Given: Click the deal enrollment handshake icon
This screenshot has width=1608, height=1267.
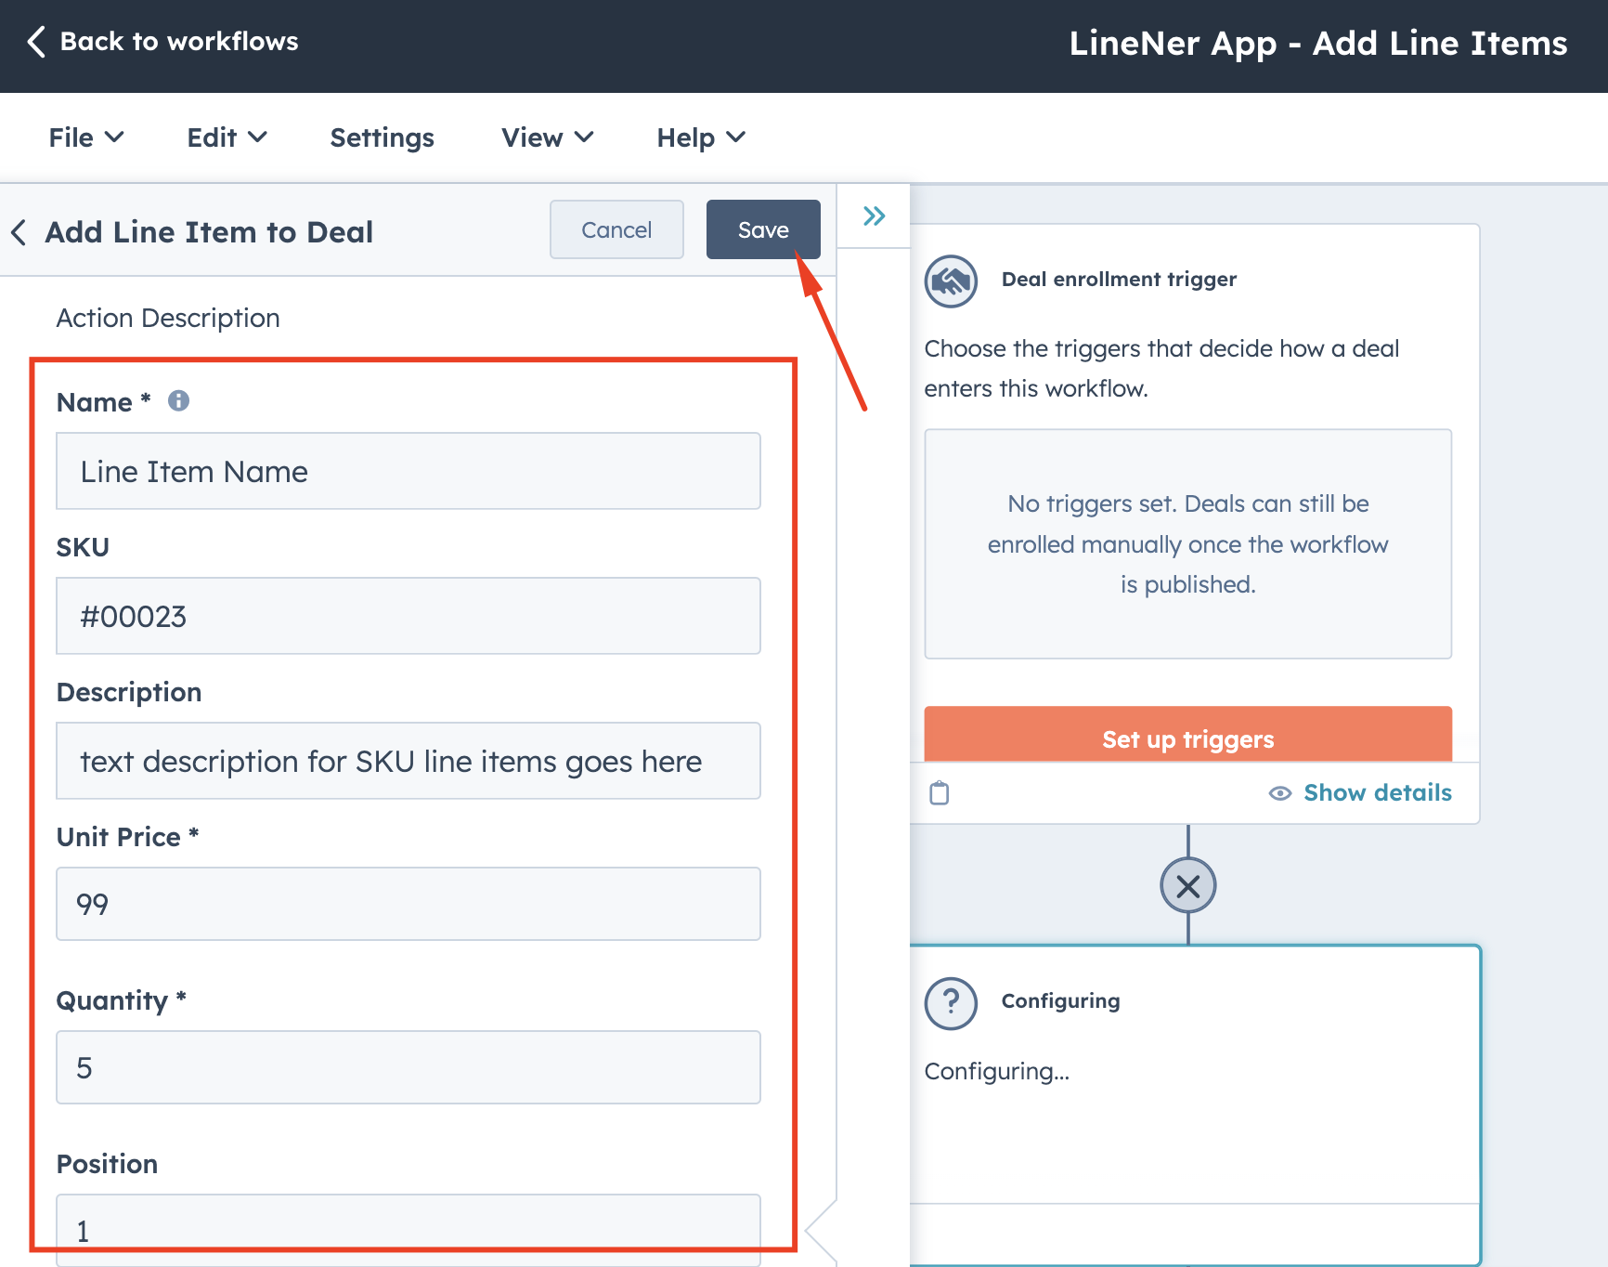Looking at the screenshot, I should click(951, 281).
